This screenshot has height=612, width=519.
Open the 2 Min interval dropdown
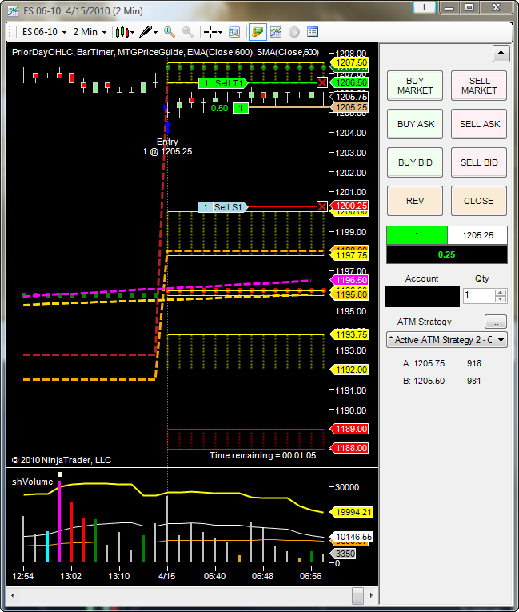coord(90,32)
